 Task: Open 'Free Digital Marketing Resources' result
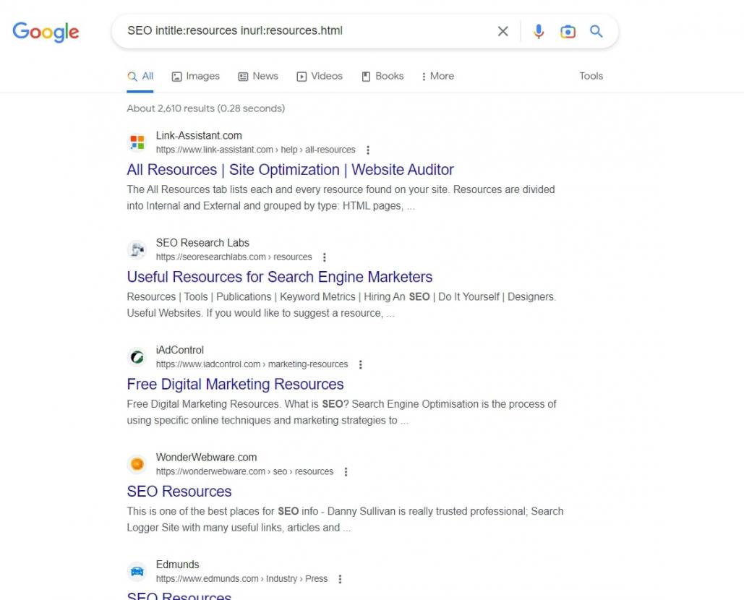235,384
